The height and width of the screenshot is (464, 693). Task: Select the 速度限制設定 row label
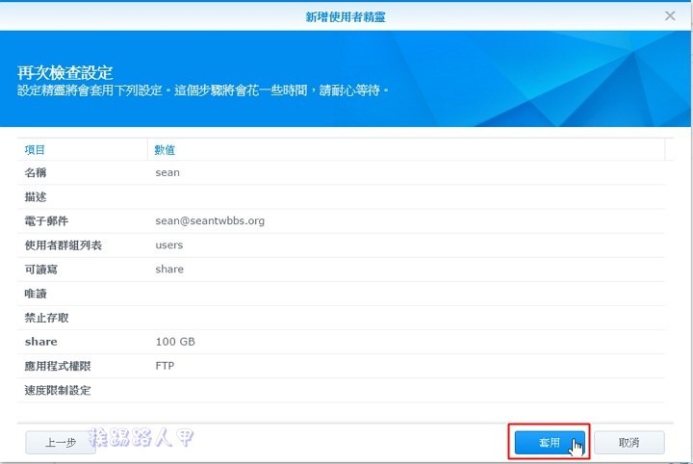click(x=58, y=391)
